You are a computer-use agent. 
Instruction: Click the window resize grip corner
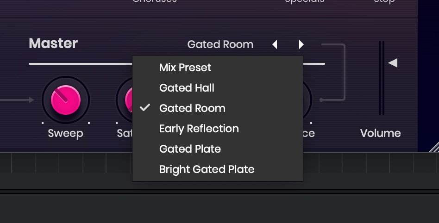[434, 147]
